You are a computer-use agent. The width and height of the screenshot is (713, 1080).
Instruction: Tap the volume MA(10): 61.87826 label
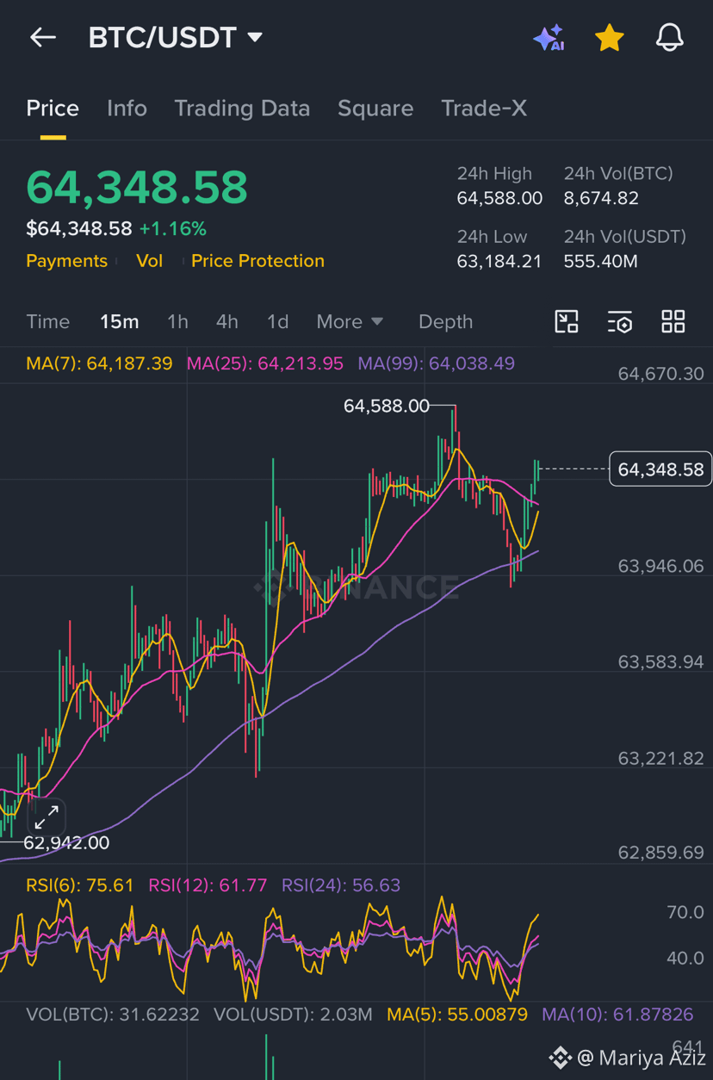coord(617,1015)
